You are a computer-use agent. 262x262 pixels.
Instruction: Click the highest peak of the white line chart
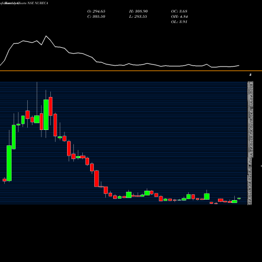point(46,36)
